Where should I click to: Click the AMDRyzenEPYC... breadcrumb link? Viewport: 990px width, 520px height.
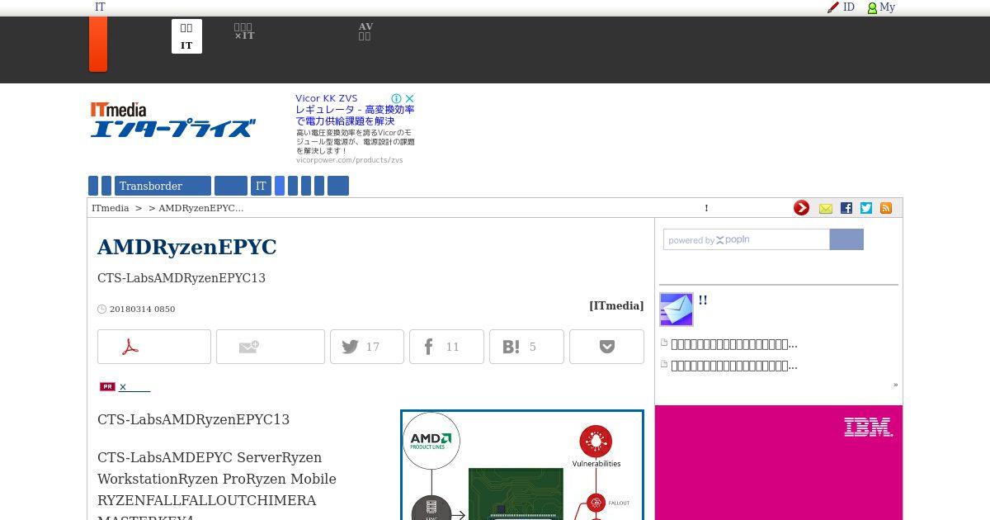pyautogui.click(x=200, y=208)
